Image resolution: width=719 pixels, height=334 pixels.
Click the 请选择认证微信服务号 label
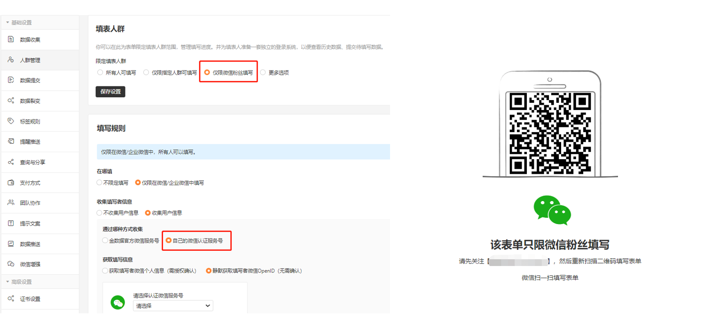pos(158,296)
